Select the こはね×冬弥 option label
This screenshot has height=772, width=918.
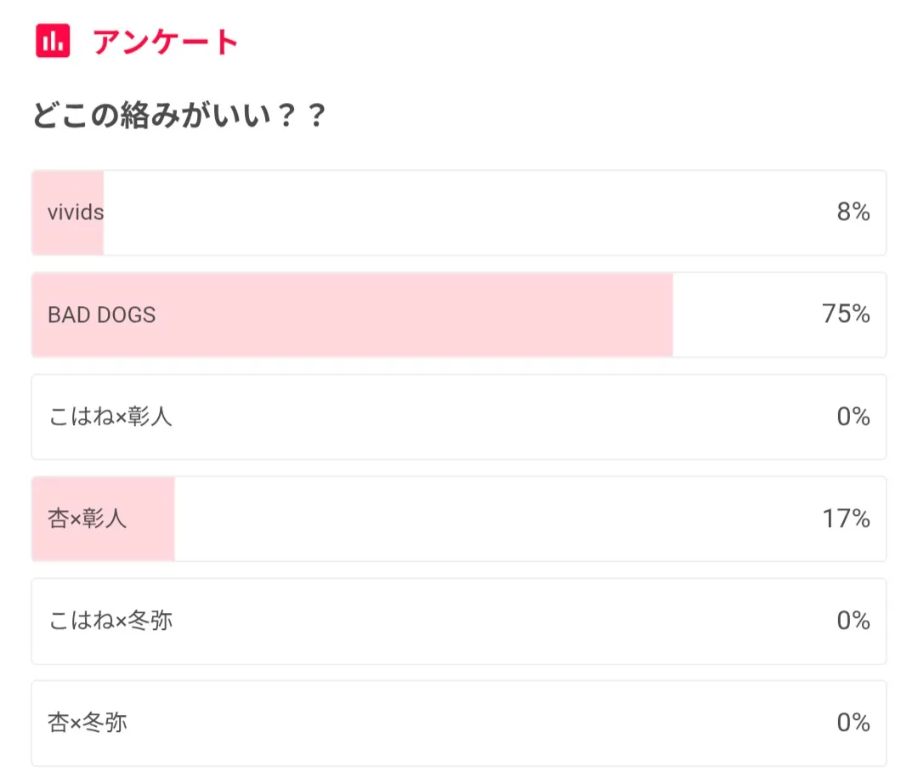[x=110, y=621]
